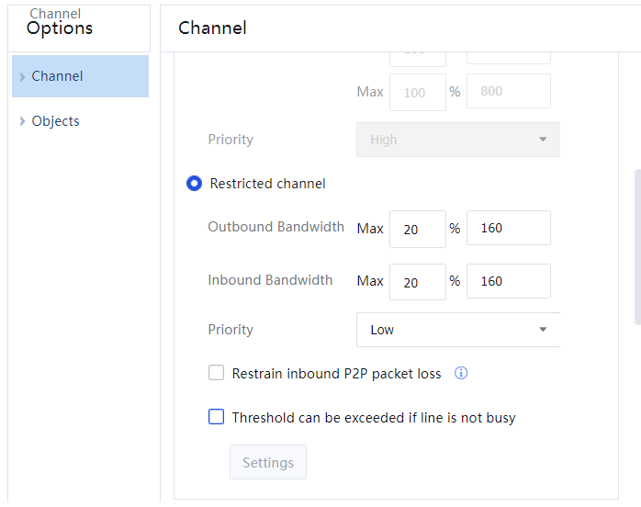Open the Objects section in the left panel
The height and width of the screenshot is (507, 641).
tap(56, 121)
